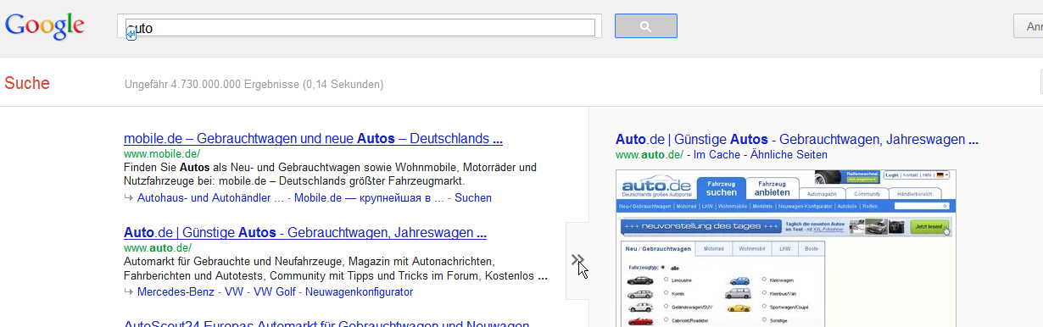Click the limousine car icon in preview
Image resolution: width=1043 pixels, height=327 pixels.
point(640,280)
